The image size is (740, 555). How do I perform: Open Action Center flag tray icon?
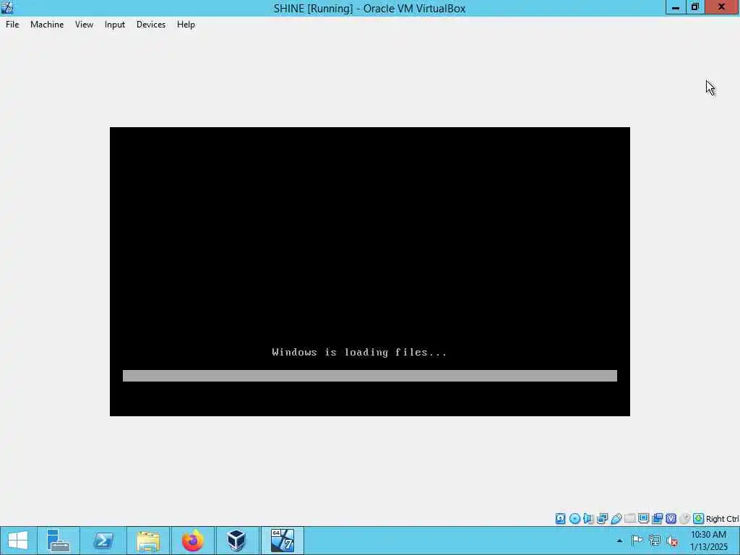tap(637, 541)
